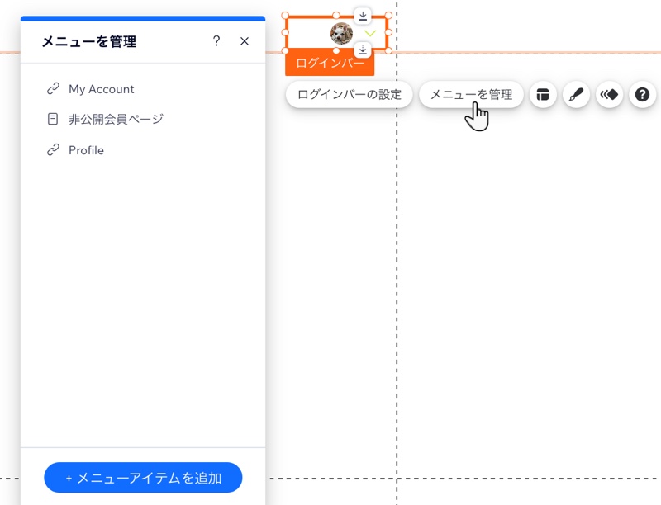
Task: Open ログインバーの設定
Action: click(349, 94)
